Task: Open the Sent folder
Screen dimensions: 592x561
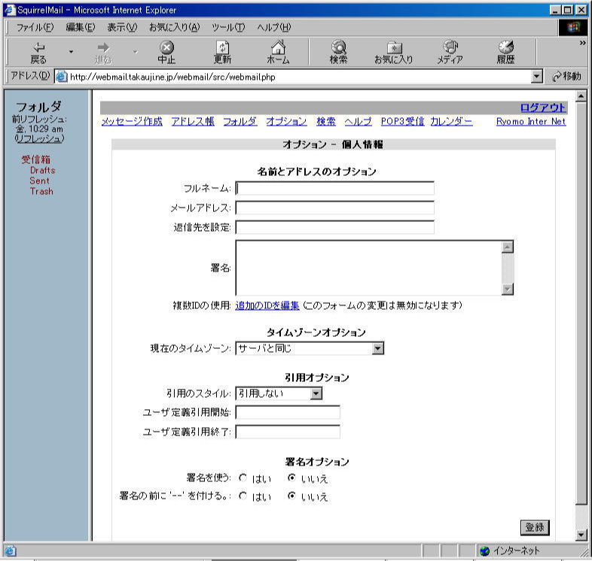Action: coord(40,180)
